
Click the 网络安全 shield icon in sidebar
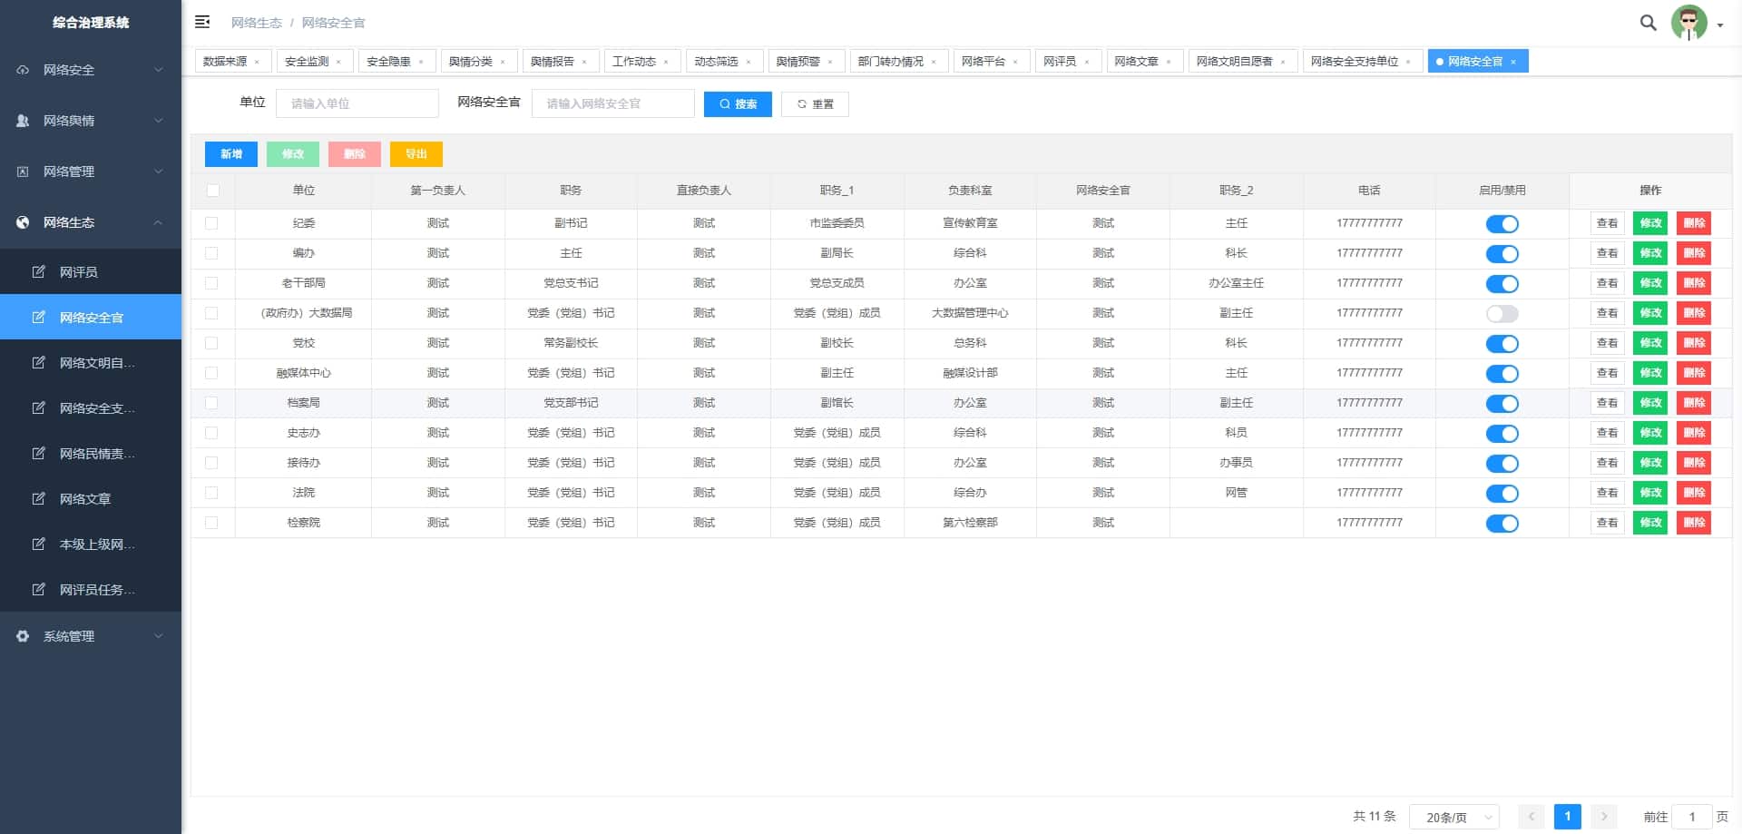(x=23, y=70)
